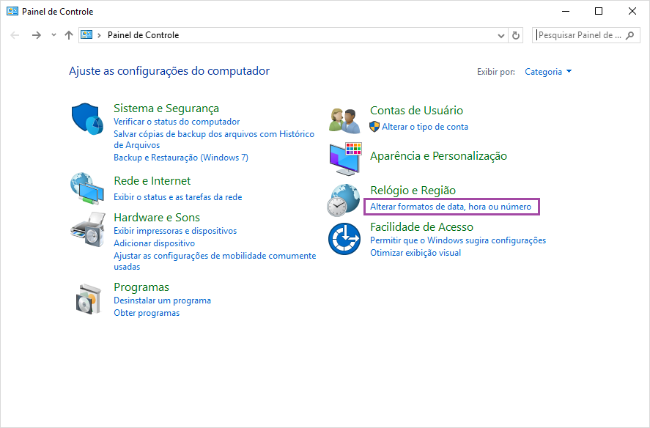Click Desinstalar um programa
The width and height of the screenshot is (650, 428).
[162, 300]
